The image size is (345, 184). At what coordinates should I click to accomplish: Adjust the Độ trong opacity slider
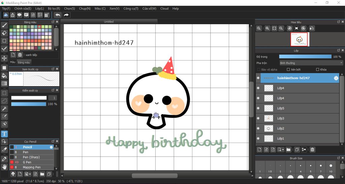click(305, 57)
